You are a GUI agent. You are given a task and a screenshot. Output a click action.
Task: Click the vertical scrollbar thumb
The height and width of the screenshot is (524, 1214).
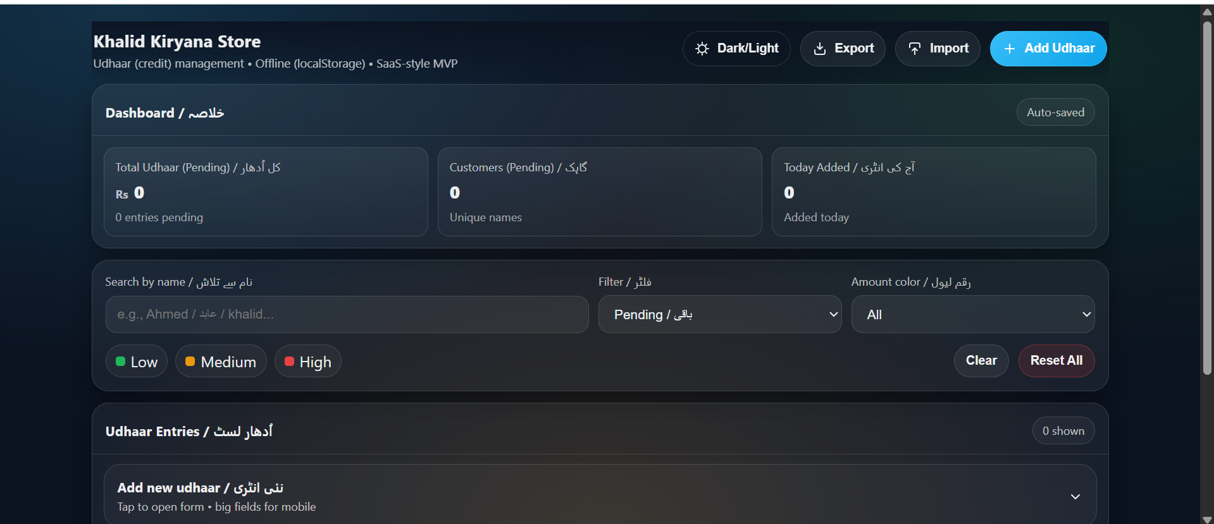coord(1207,198)
